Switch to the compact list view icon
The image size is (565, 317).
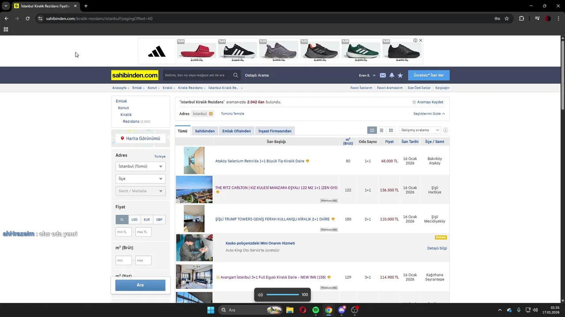coord(381,130)
